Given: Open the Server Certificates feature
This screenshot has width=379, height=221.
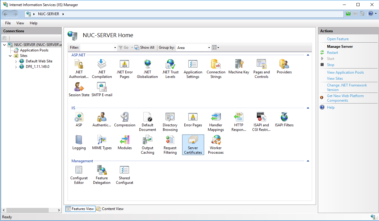Looking at the screenshot, I should [x=193, y=145].
